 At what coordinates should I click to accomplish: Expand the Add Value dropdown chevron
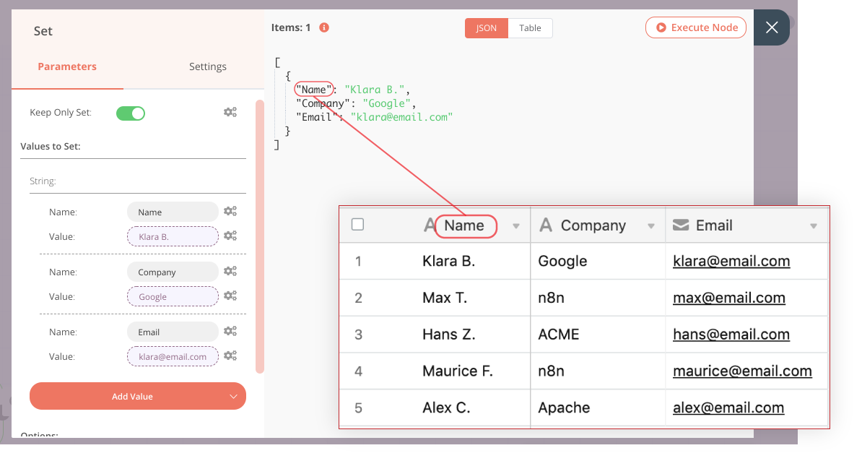(233, 396)
